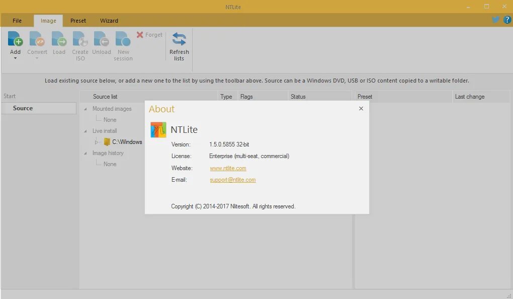Screen dimensions: 513x299
Task: Click the version number 1.5.0.5855 32-bit
Action: (229, 144)
